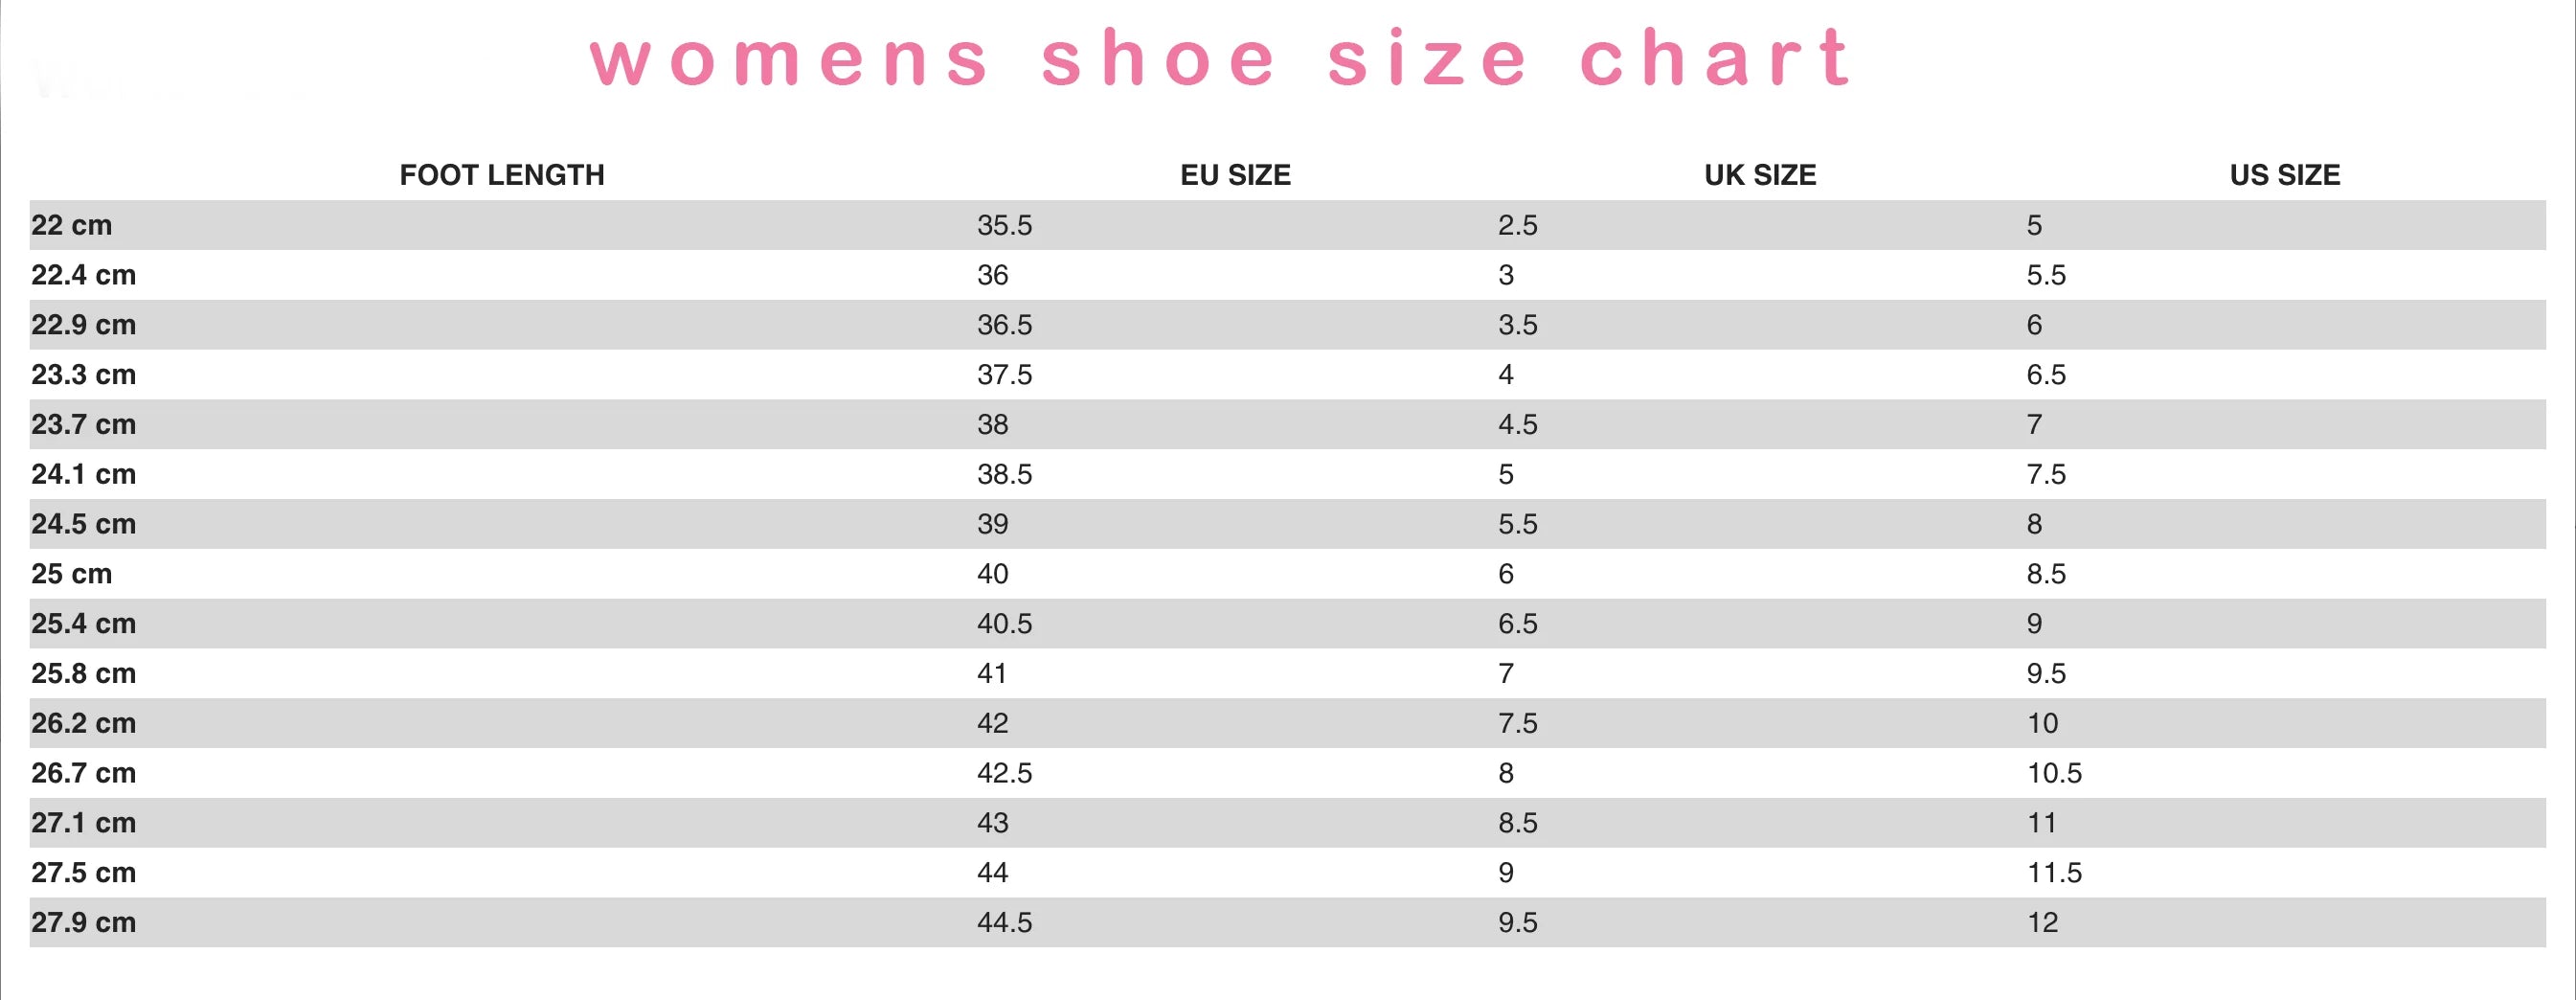Select US size 12 in the last row
This screenshot has width=2576, height=1000.
point(2042,922)
